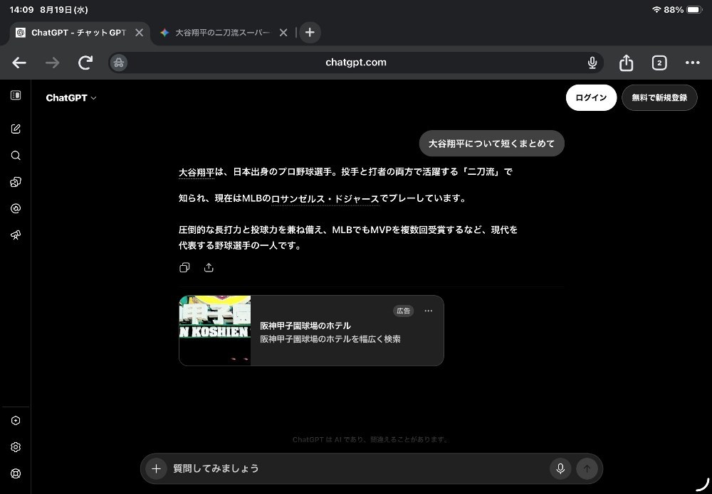
Task: Click the battery 88% status indicator
Action: point(684,9)
